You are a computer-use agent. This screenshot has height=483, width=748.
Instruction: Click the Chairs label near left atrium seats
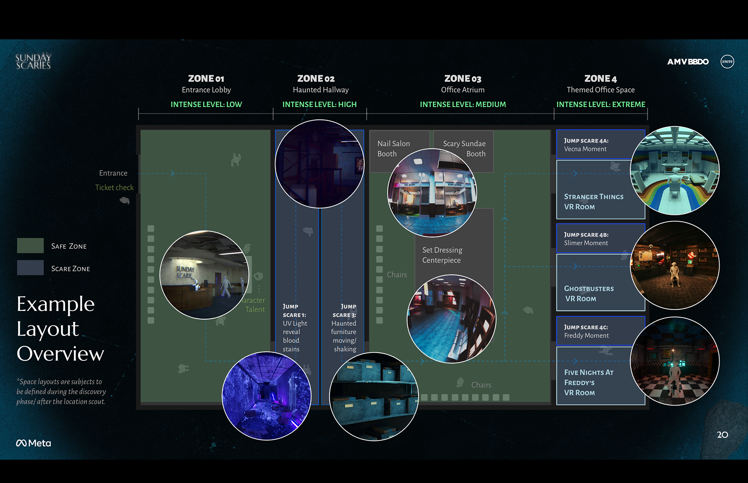[397, 274]
